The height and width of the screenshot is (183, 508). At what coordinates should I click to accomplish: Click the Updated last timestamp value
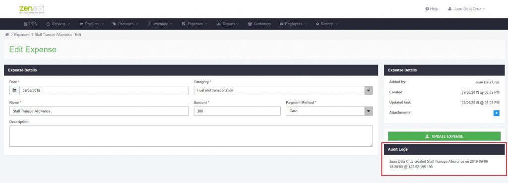click(480, 102)
